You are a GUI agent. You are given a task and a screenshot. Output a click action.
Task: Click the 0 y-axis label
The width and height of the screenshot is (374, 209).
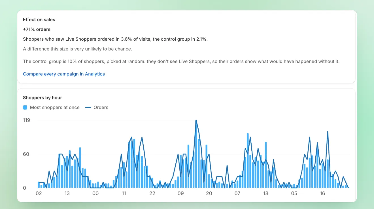(x=24, y=188)
